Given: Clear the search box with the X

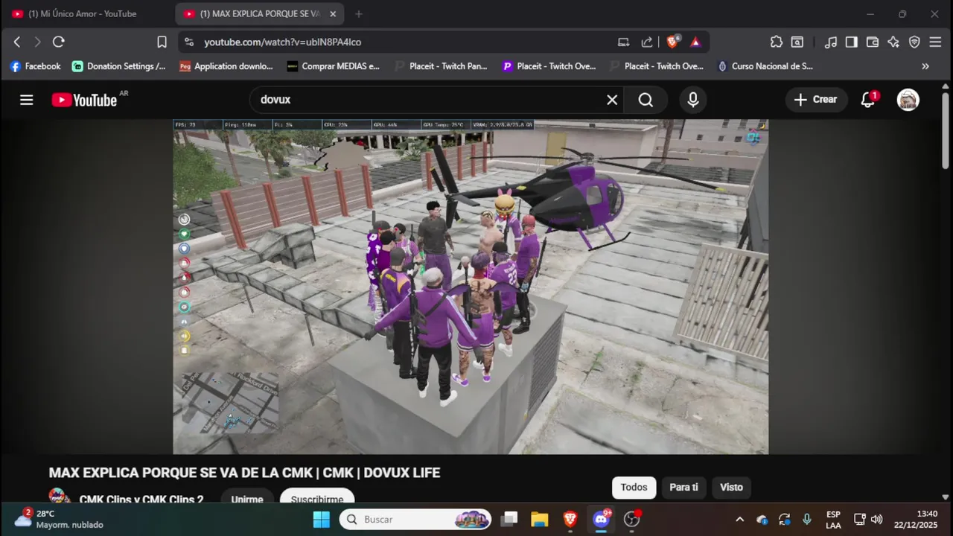Looking at the screenshot, I should click(612, 100).
